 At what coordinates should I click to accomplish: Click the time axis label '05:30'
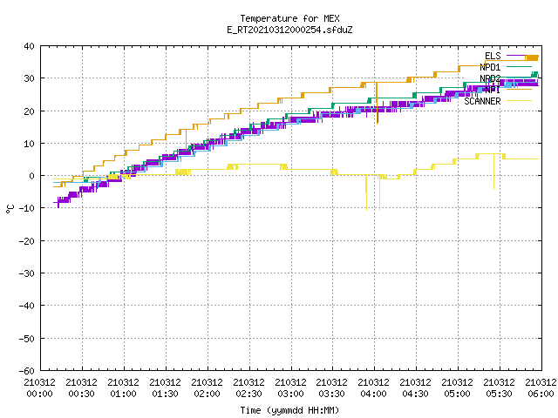(x=499, y=394)
